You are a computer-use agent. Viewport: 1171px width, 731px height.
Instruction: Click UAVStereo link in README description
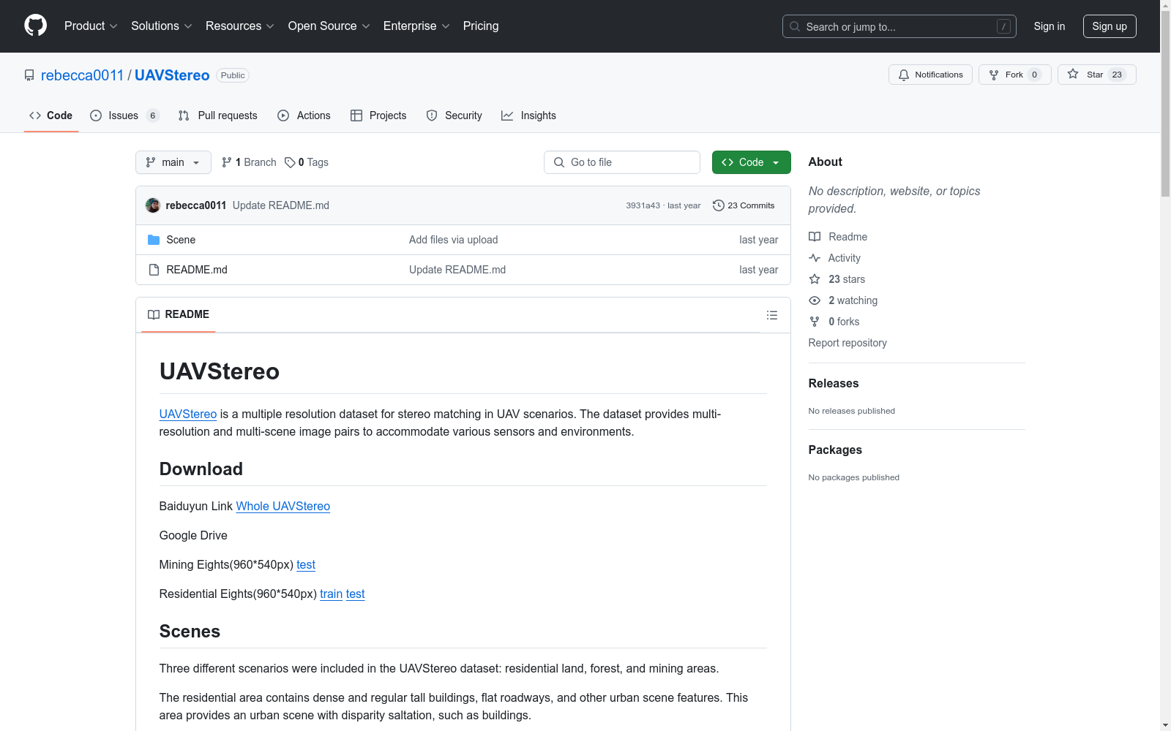click(x=188, y=414)
